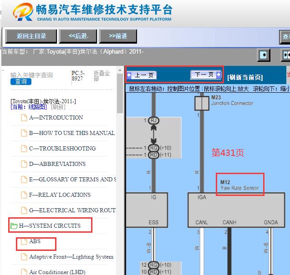Open E—GLOSSARY OF TERMS entry
The height and width of the screenshot is (275, 290).
[73, 180]
